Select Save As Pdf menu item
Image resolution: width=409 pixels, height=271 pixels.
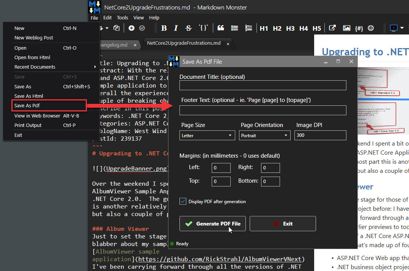pyautogui.click(x=49, y=105)
